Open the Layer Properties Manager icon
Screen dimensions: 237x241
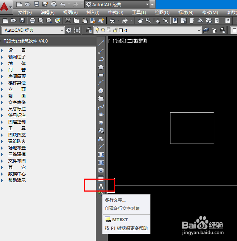89,30
